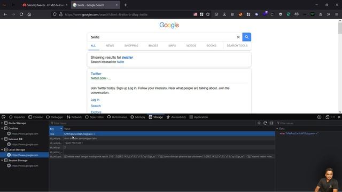Show site security padlock info
The height and width of the screenshot is (192, 342).
[61, 14]
